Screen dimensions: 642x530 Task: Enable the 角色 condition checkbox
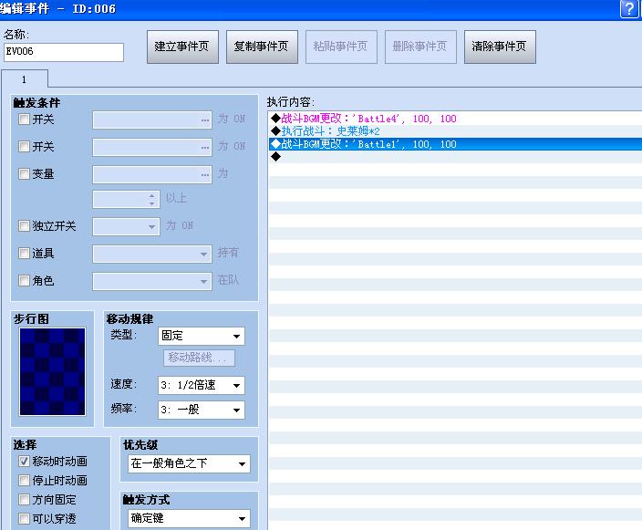[24, 281]
